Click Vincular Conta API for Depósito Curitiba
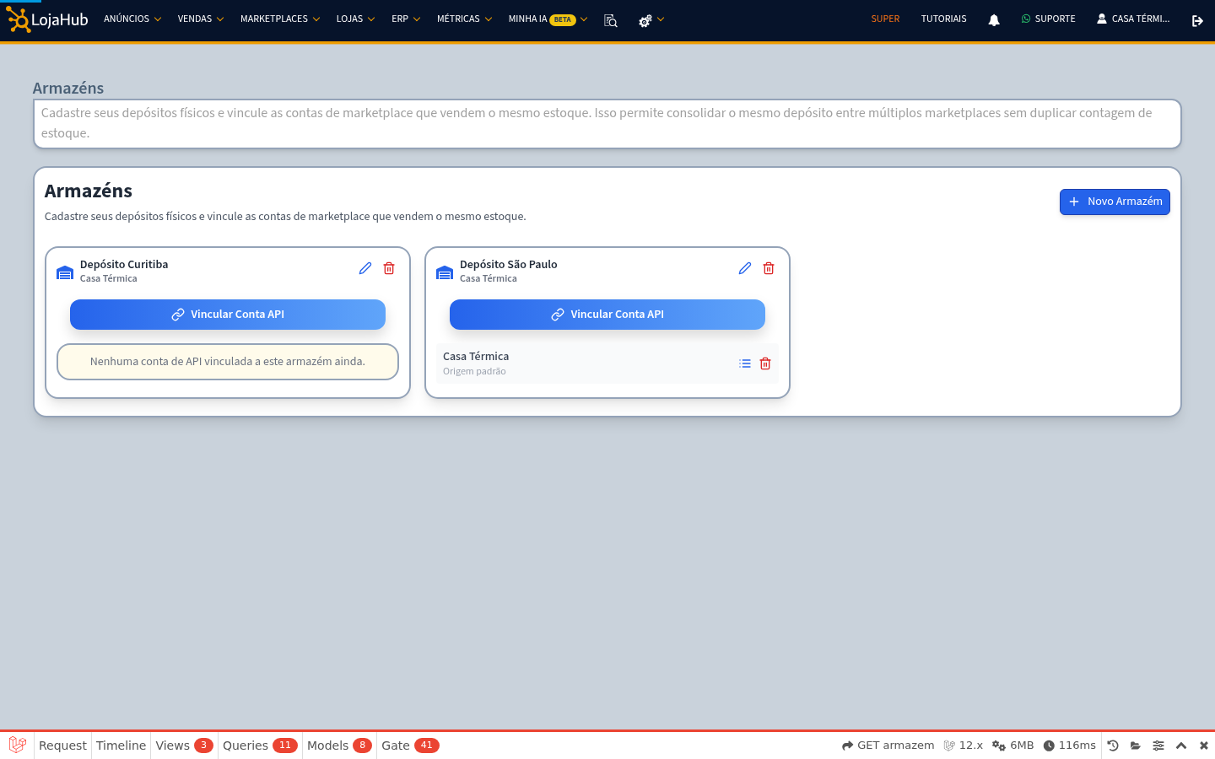Image resolution: width=1215 pixels, height=759 pixels. [228, 315]
